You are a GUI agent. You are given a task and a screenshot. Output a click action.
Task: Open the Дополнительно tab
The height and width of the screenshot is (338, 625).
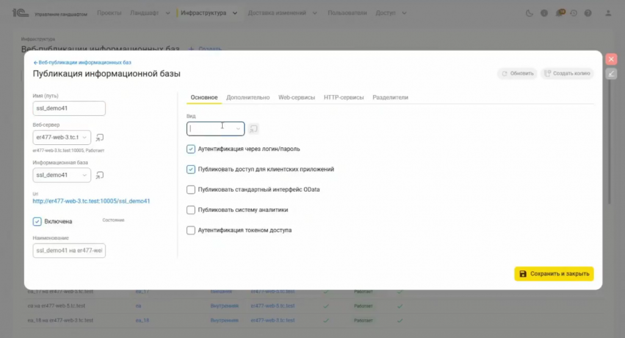(x=248, y=97)
